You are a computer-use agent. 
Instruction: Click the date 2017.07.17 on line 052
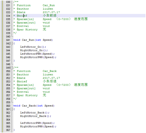(x=51, y=78)
